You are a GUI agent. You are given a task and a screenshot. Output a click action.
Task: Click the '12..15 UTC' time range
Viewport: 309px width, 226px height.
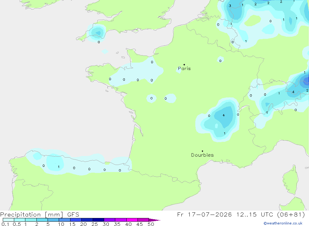pos(255,214)
